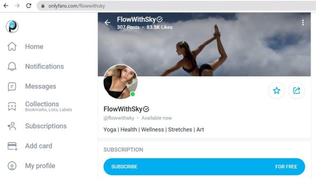
Task: Select the Collections menu label
Action: pyautogui.click(x=42, y=104)
